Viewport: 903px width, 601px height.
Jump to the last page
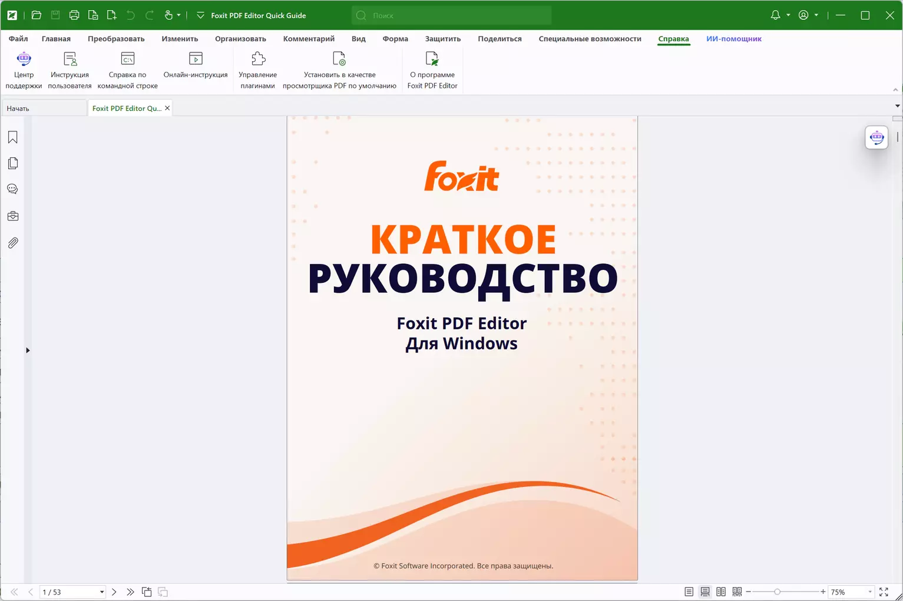130,592
